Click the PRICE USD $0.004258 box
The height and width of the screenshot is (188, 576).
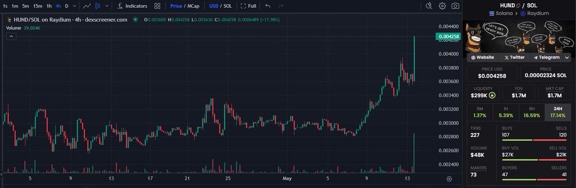[492, 73]
